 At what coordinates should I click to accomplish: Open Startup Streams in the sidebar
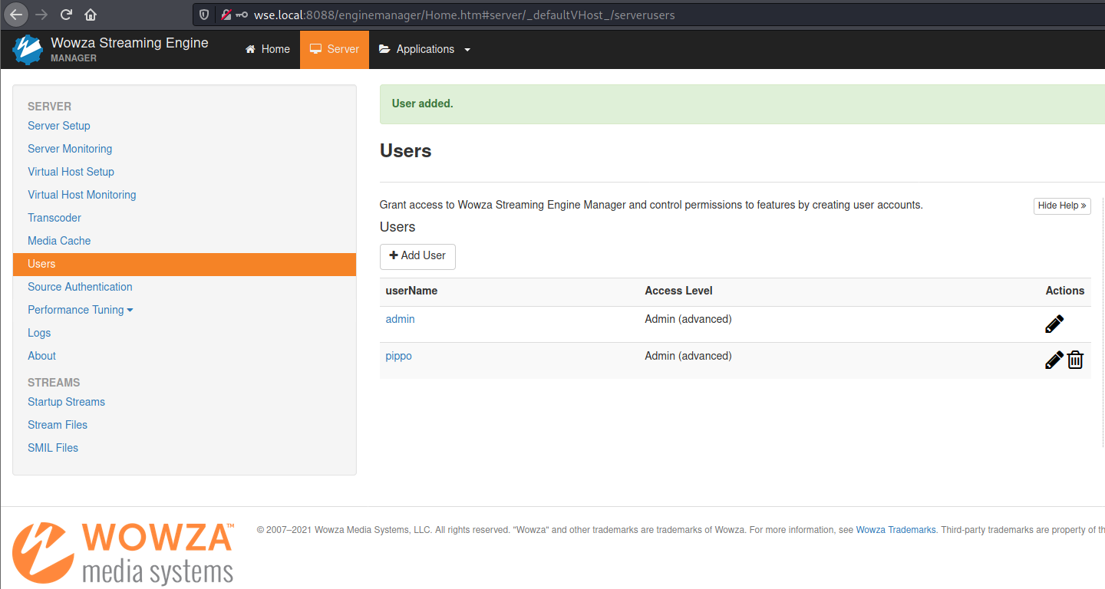[x=66, y=402]
